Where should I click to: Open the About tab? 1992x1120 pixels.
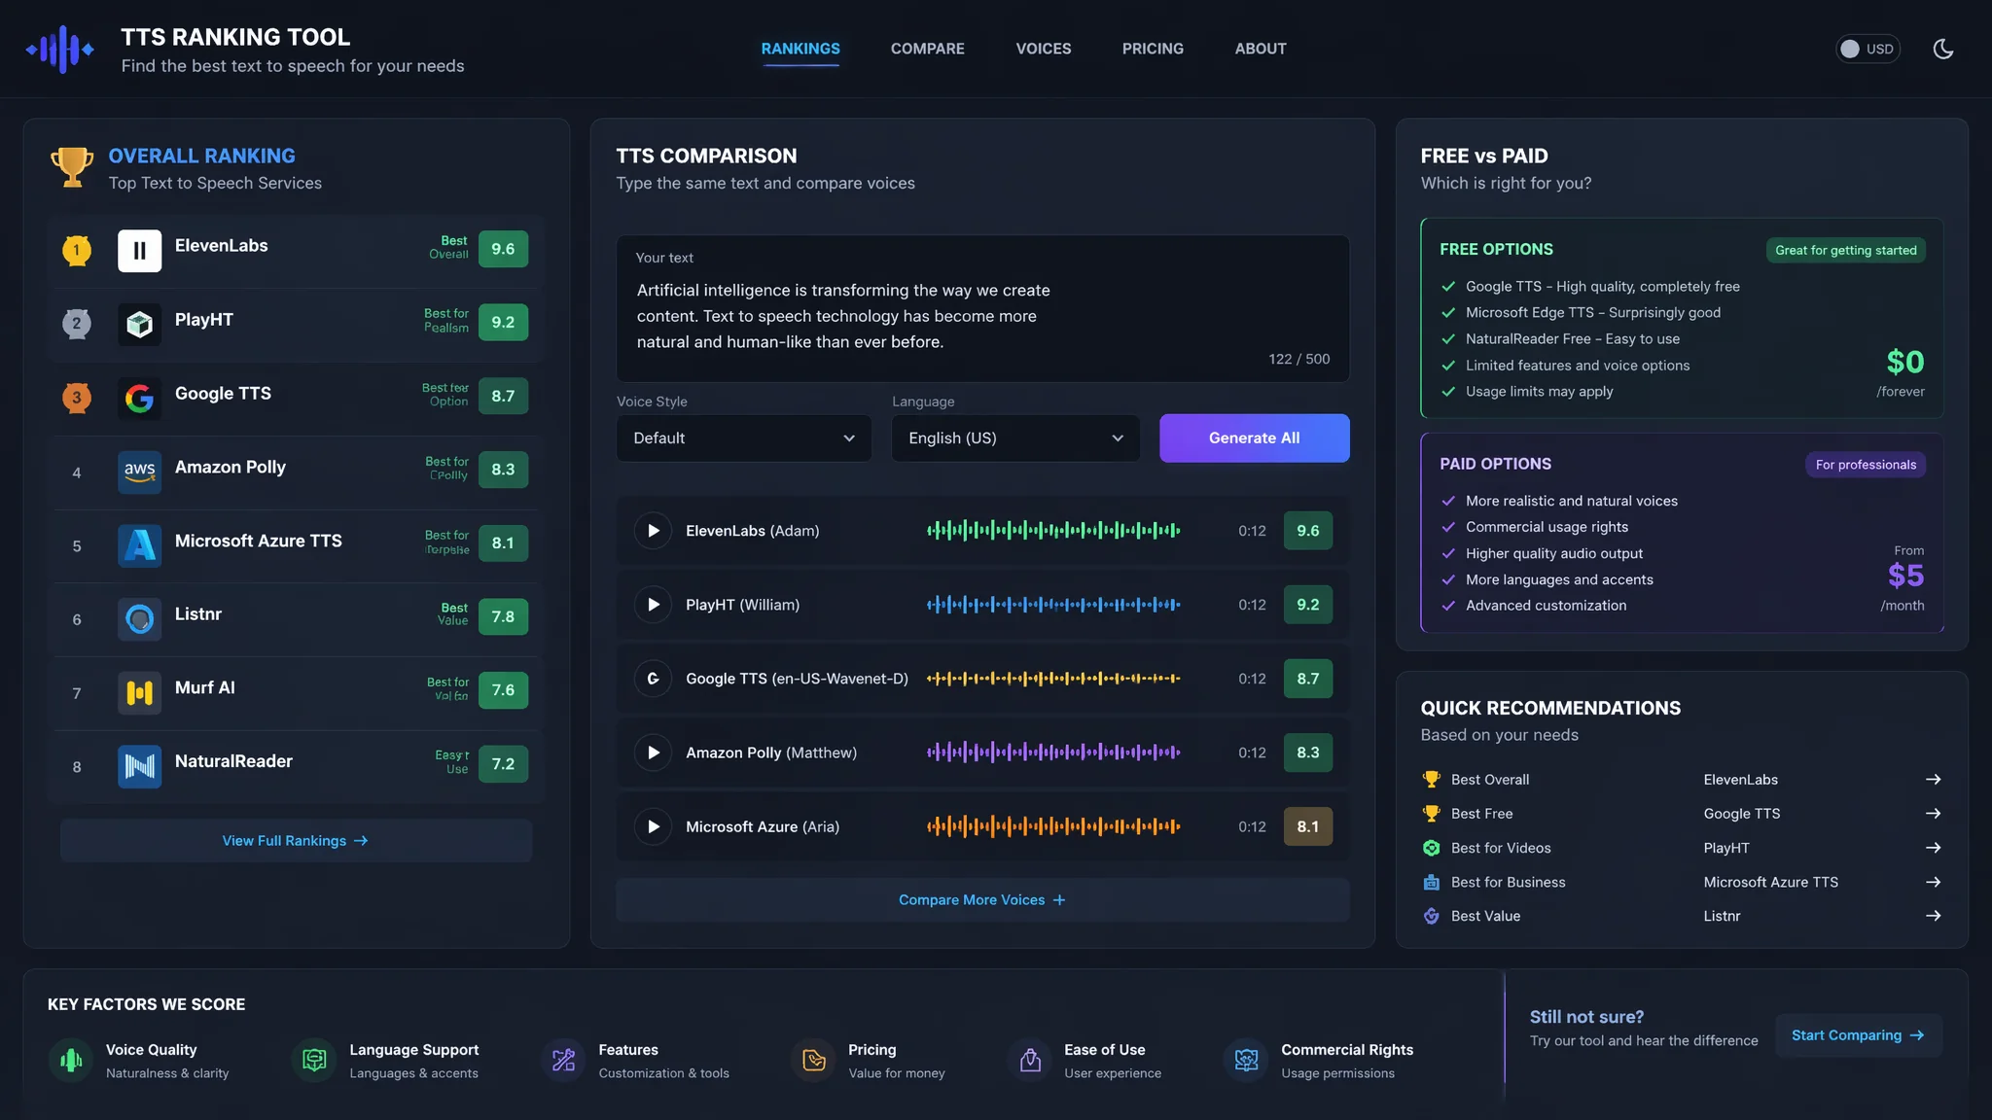coord(1261,49)
